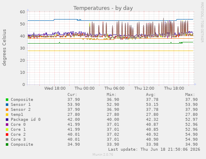Click the 'Cur:' column header
The height and width of the screenshot is (159, 206).
72,95
